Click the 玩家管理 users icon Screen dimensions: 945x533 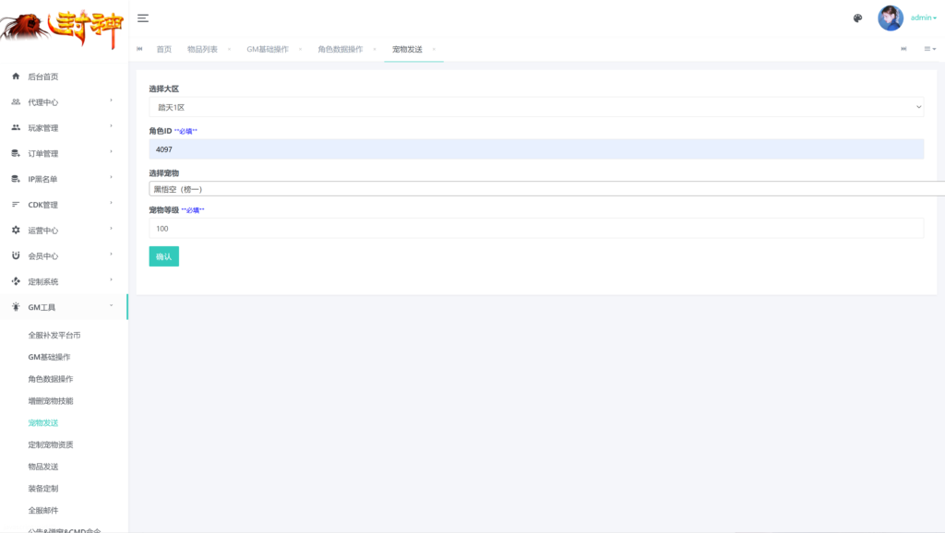16,128
